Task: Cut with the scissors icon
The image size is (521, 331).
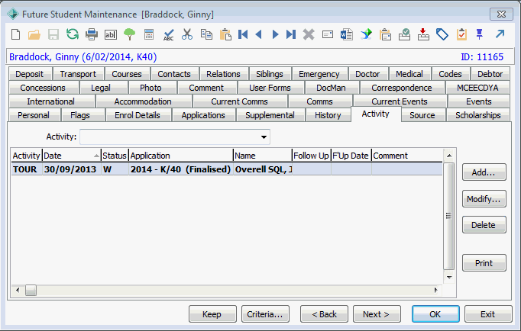Action: (187, 34)
